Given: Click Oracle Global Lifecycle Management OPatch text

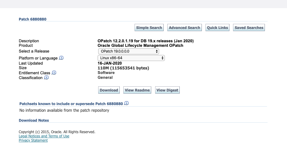Looking at the screenshot, I should click(140, 45).
